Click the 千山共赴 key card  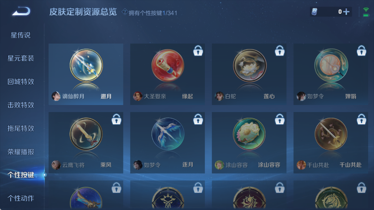(330, 142)
